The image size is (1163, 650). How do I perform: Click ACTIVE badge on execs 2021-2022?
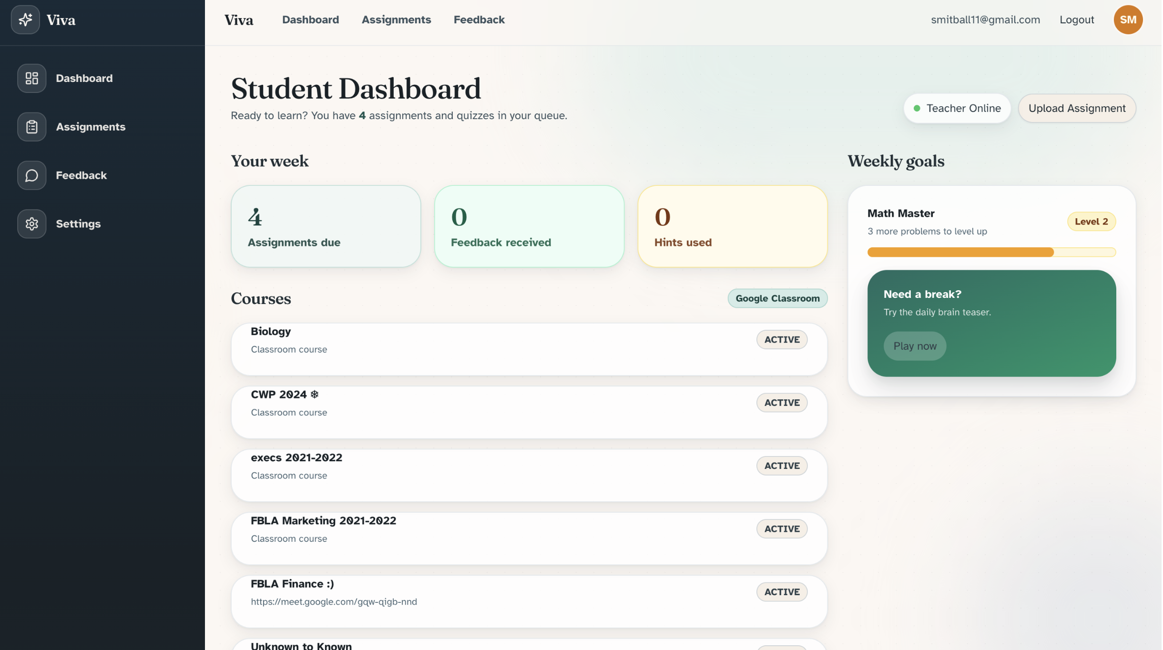(x=781, y=466)
